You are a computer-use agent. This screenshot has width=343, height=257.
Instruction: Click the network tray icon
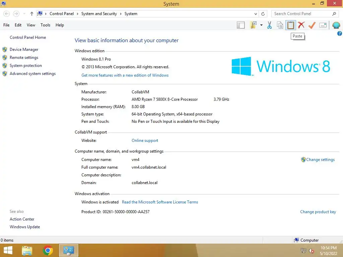(303, 251)
